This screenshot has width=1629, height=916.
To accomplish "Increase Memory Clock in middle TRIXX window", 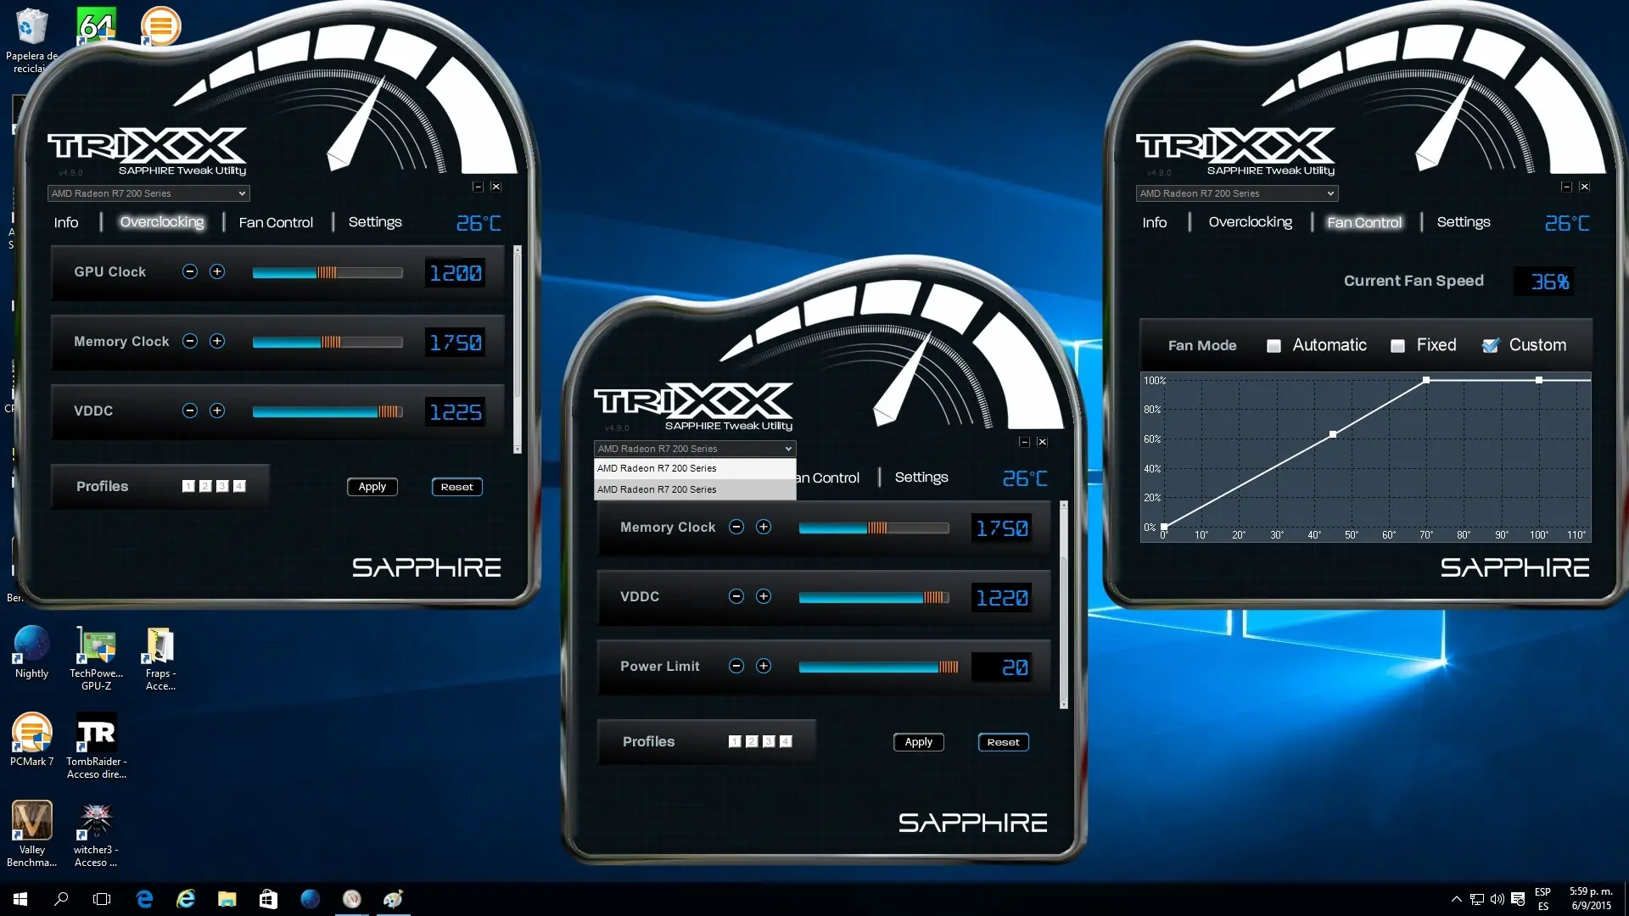I will tap(764, 527).
